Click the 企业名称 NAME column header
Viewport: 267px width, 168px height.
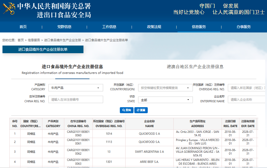click(149, 124)
